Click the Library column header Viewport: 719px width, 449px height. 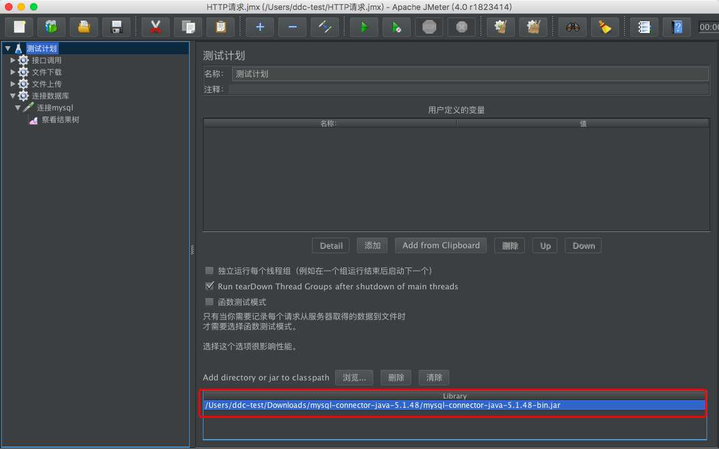coord(454,396)
